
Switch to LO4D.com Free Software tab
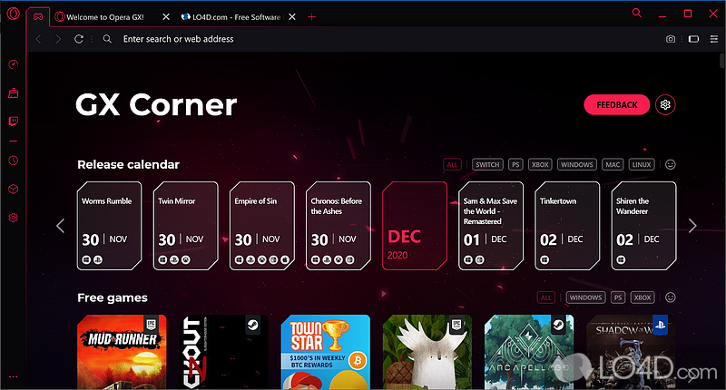[231, 17]
